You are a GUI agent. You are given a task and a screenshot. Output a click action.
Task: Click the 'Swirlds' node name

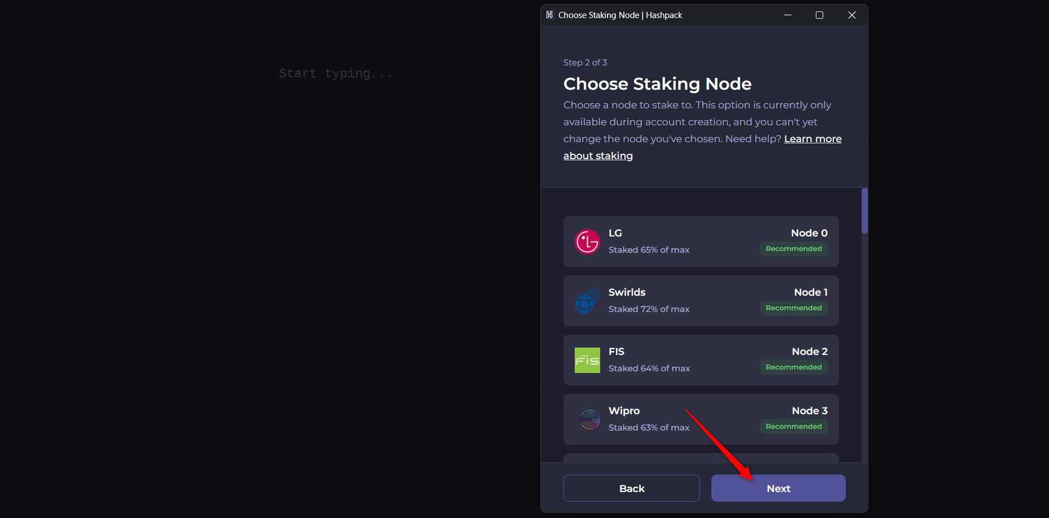(x=627, y=292)
